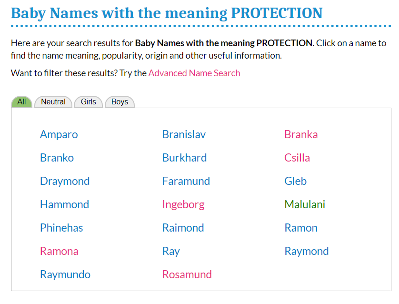399x304 pixels.
Task: Switch to the All tab
Action: click(x=21, y=102)
